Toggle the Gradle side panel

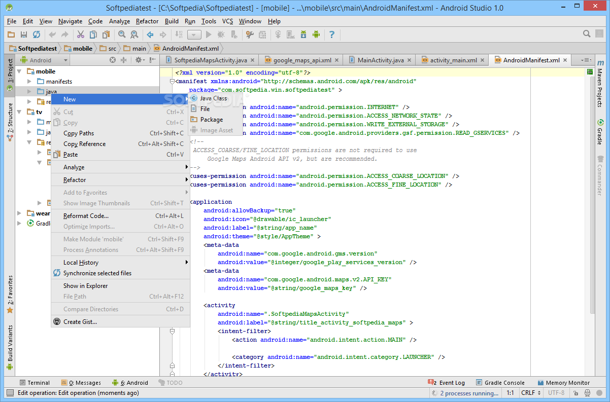pyautogui.click(x=600, y=132)
